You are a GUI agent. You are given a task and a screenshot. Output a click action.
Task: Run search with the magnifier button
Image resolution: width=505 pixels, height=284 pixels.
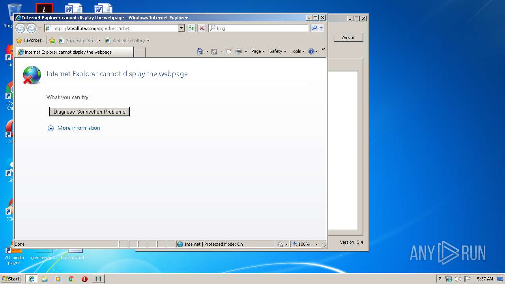(x=314, y=28)
